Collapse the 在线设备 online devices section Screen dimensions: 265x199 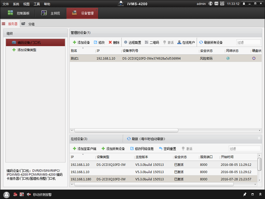coord(259,138)
